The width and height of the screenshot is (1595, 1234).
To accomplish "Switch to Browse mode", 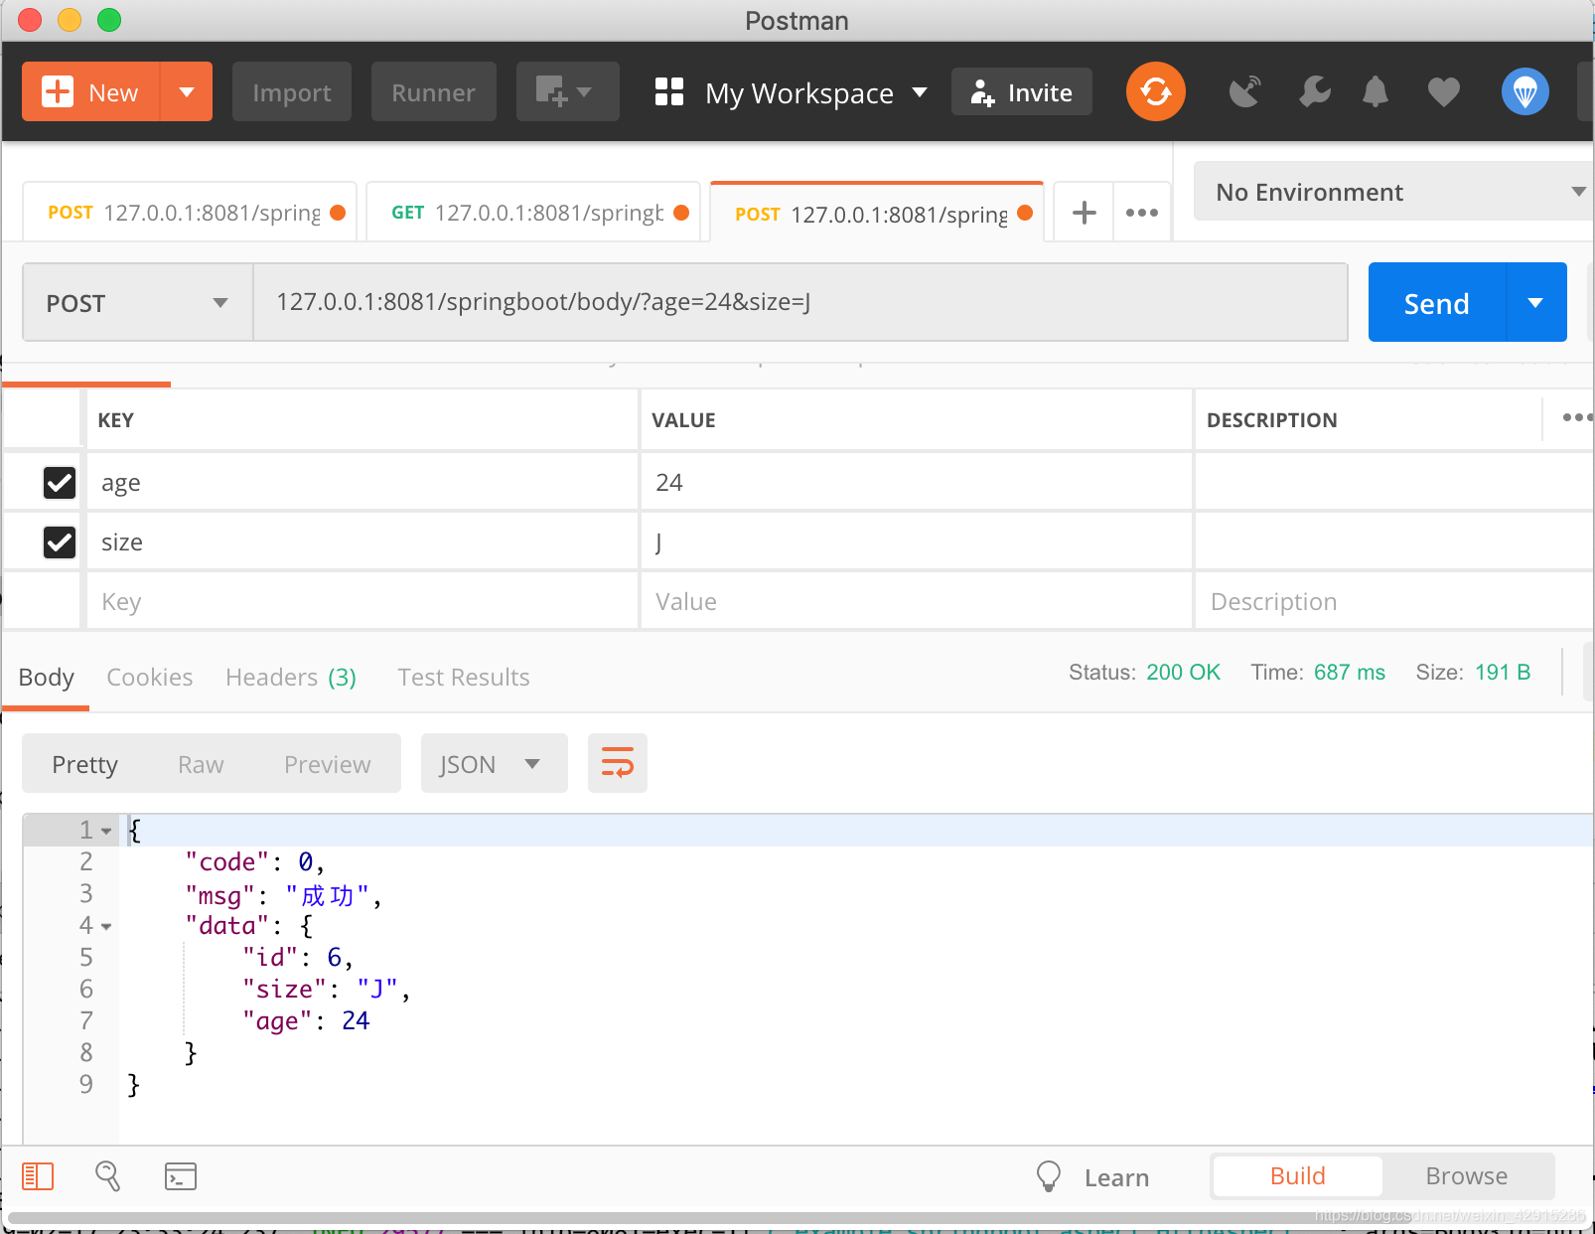I will pos(1467,1175).
